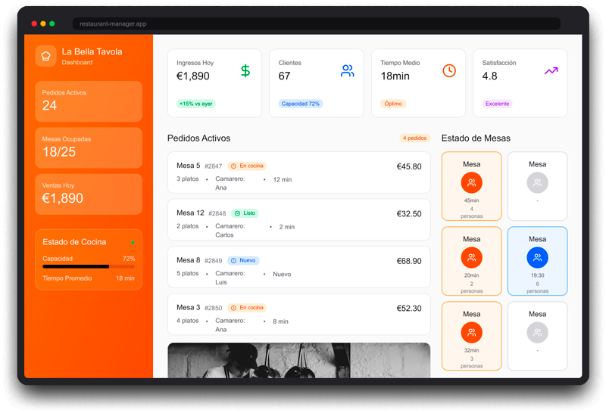
Task: Click the people icon on the 32min table
Action: 471,332
